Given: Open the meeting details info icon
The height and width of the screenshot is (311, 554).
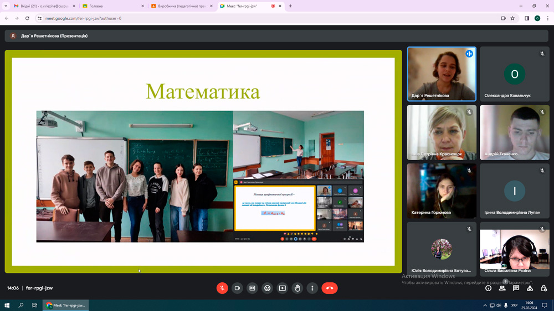Looking at the screenshot, I should tap(488, 288).
